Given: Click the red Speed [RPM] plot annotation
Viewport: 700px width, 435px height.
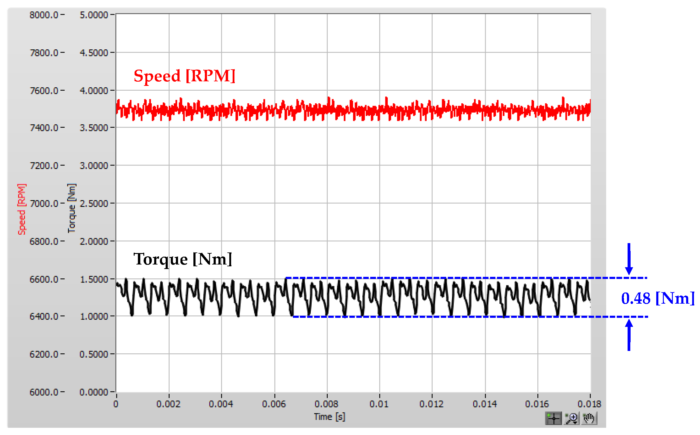Looking at the screenshot, I should click(x=184, y=76).
